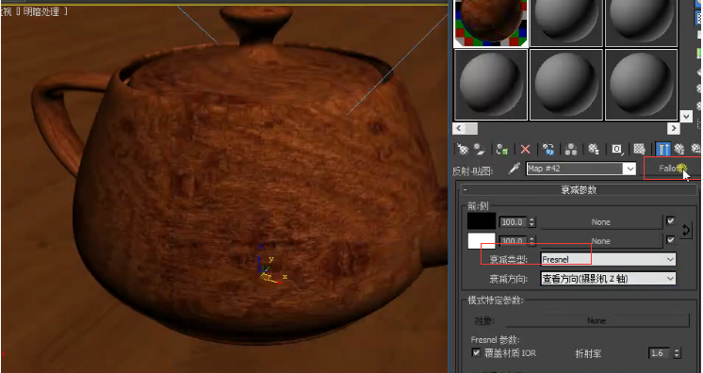Click the Falloff map type button

(672, 169)
